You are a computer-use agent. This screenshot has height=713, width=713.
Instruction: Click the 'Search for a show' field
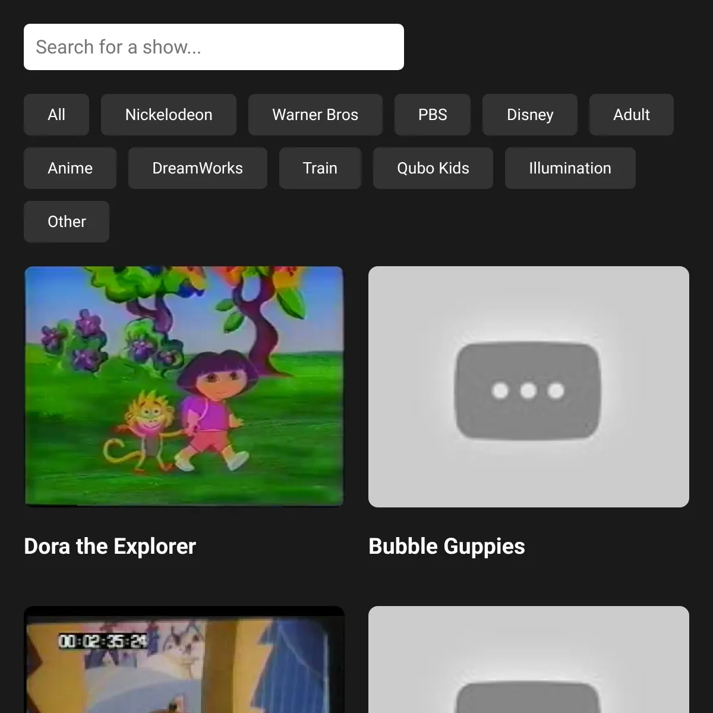[x=214, y=47]
